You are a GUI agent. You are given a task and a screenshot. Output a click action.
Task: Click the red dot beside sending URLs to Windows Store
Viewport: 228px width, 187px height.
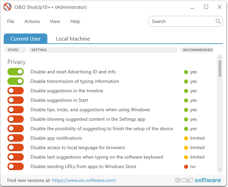186,167
